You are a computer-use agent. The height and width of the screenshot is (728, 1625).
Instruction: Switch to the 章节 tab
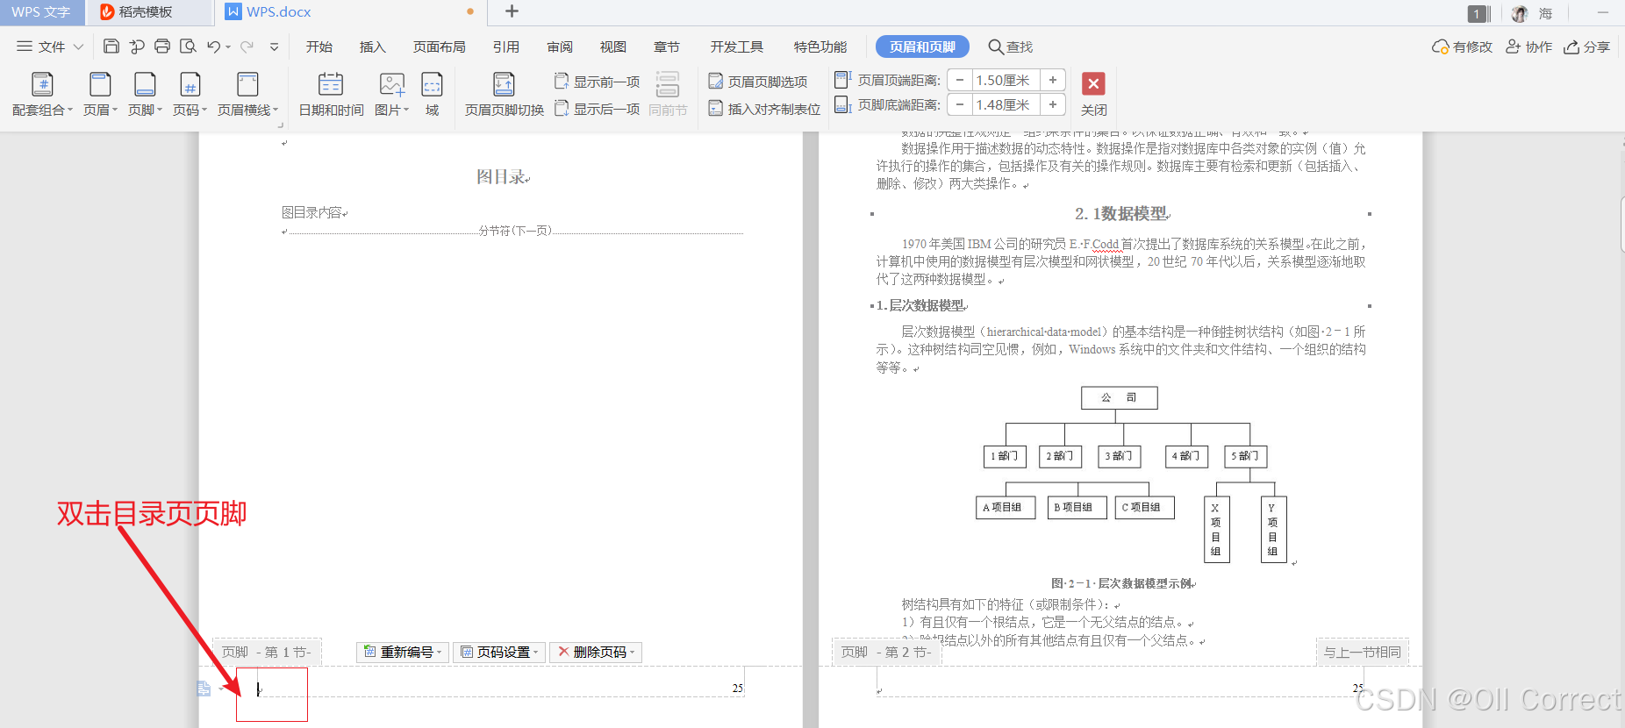click(667, 46)
